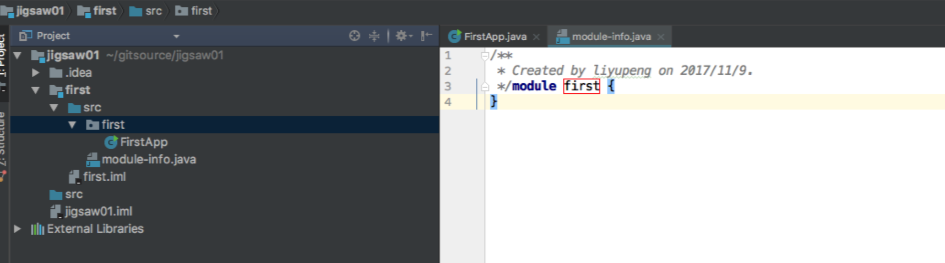Click the jigsaw01.iml file icon
The image size is (945, 263).
point(55,211)
